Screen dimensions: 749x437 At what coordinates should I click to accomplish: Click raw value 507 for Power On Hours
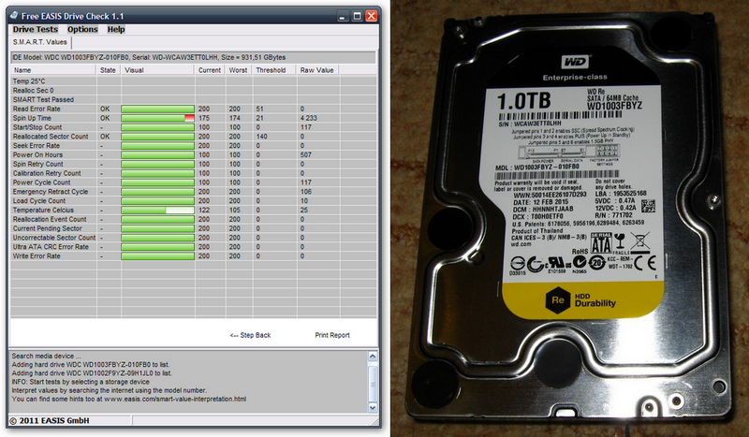(x=306, y=154)
